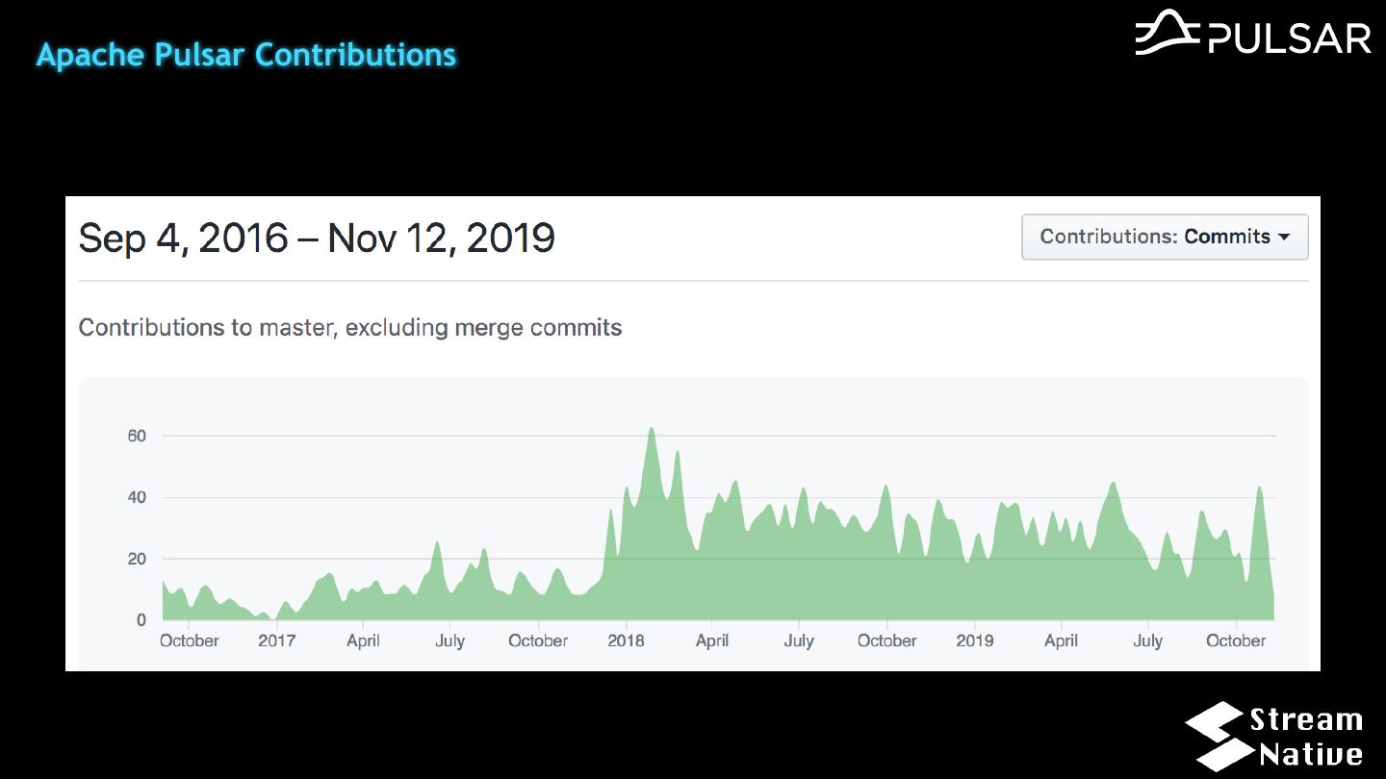Viewport: 1386px width, 779px height.
Task: Click the July label right after 2018's April
Action: (799, 641)
